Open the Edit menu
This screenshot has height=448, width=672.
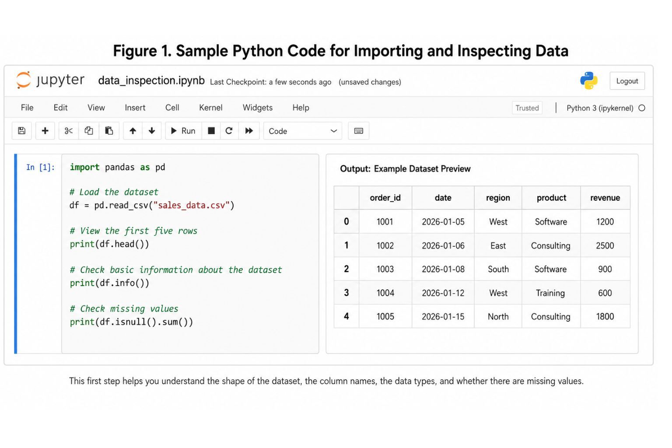pos(60,108)
